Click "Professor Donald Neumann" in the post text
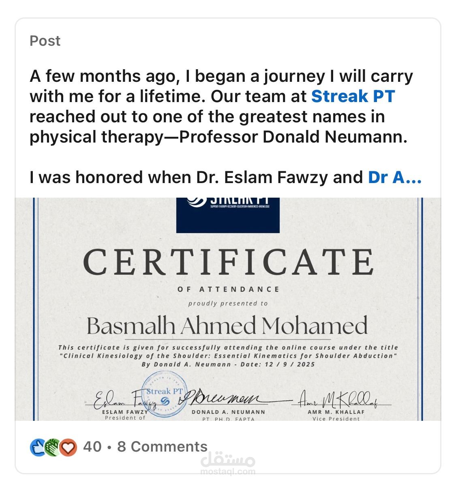Image resolution: width=456 pixels, height=486 pixels. tap(293, 137)
